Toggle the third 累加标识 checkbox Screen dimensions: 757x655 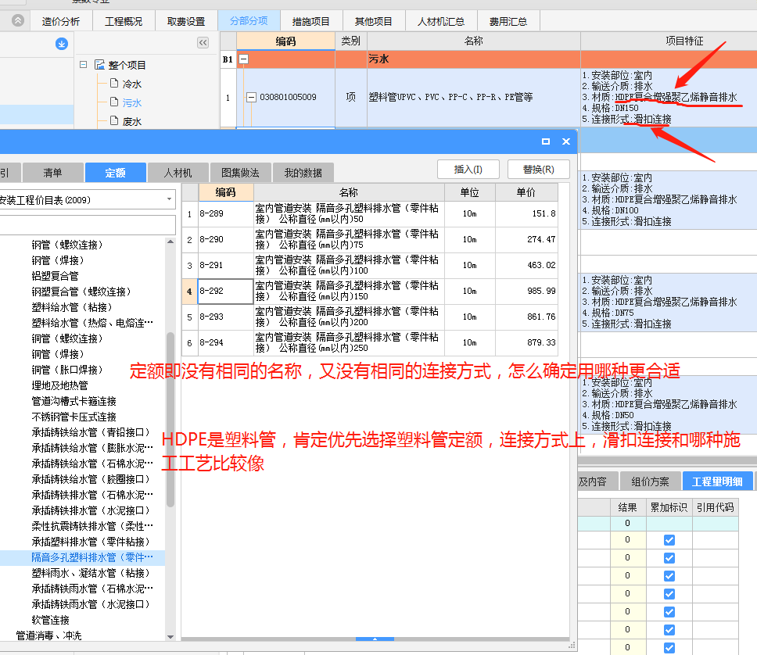[669, 576]
